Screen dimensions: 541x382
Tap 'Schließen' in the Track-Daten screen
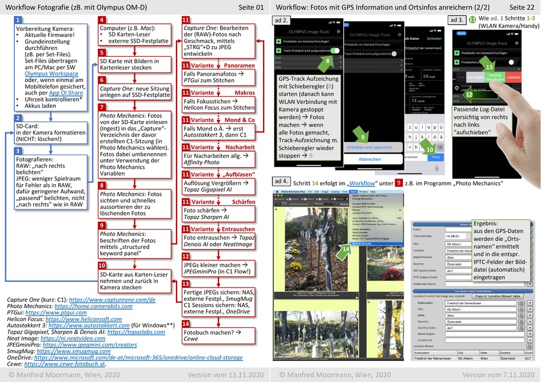pos(434,39)
